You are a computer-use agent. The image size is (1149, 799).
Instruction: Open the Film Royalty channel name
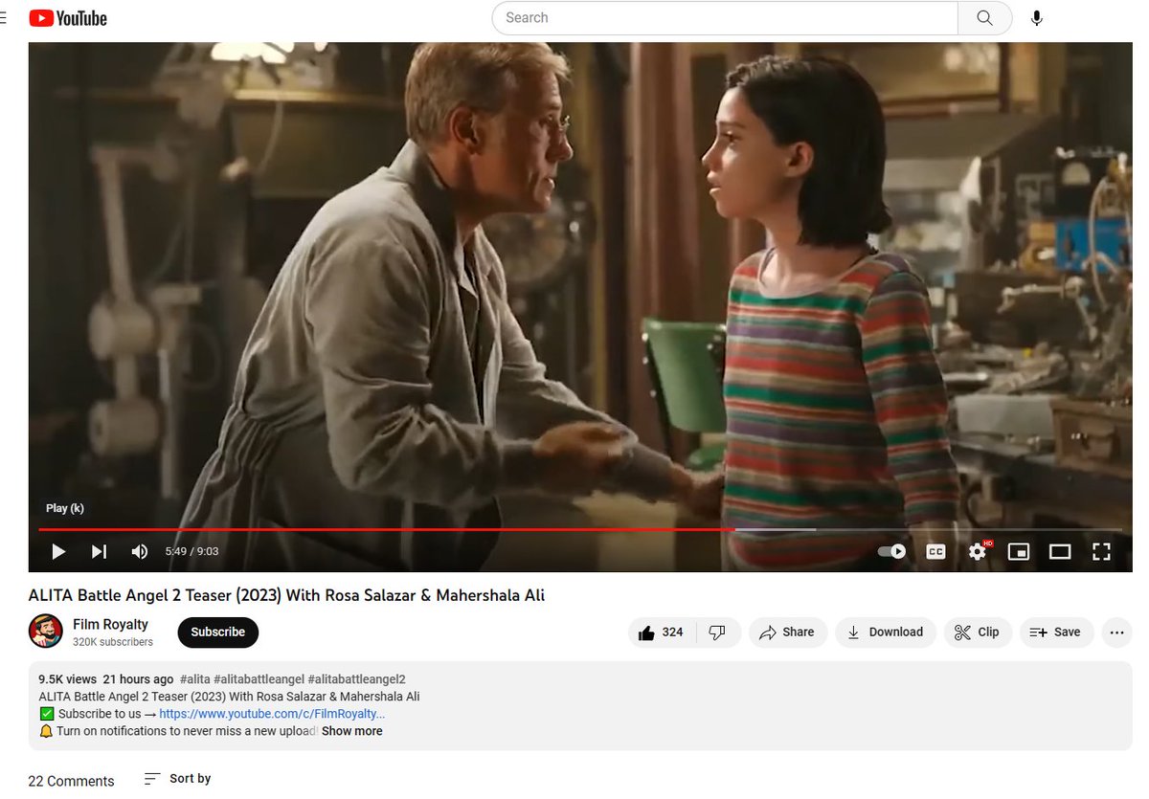pos(110,625)
